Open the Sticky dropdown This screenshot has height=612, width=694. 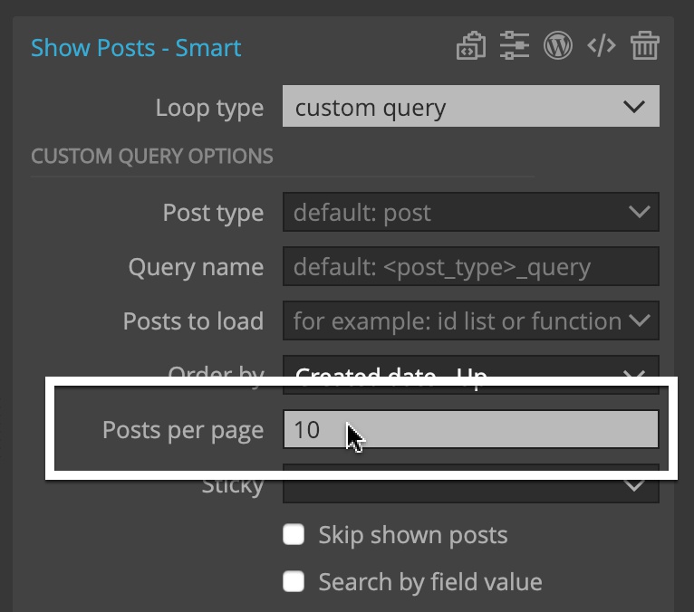(471, 486)
